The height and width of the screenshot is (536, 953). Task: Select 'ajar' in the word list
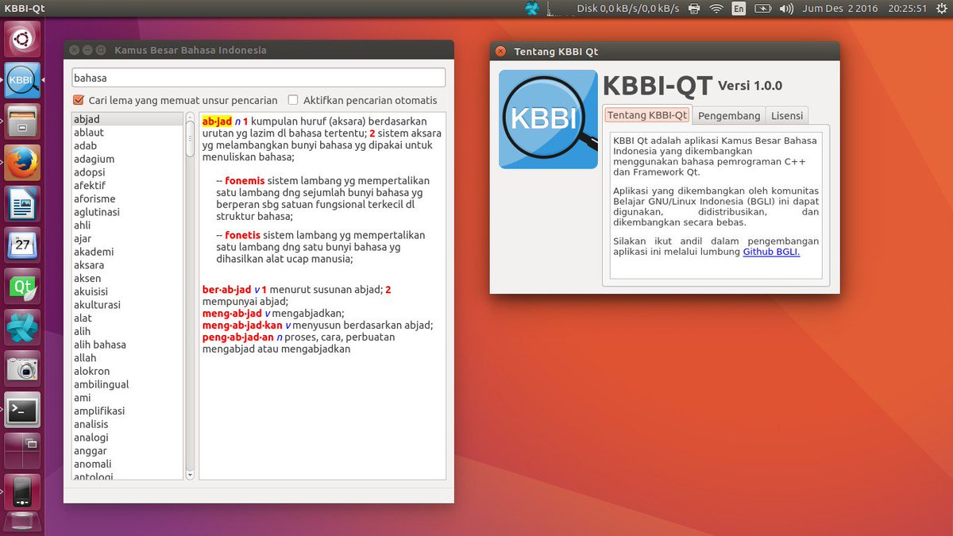point(127,238)
